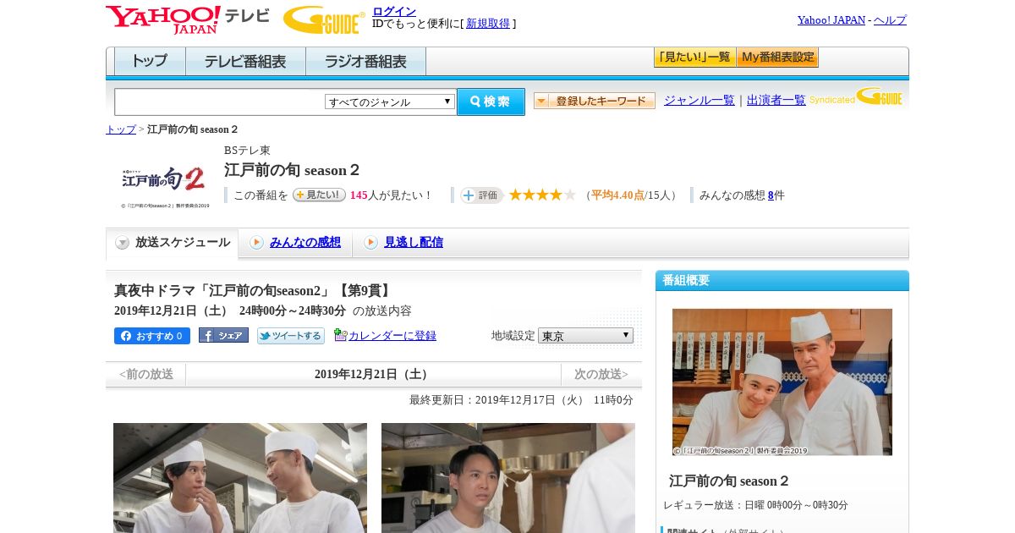Select the 放送スケジュール tab

pos(173,243)
